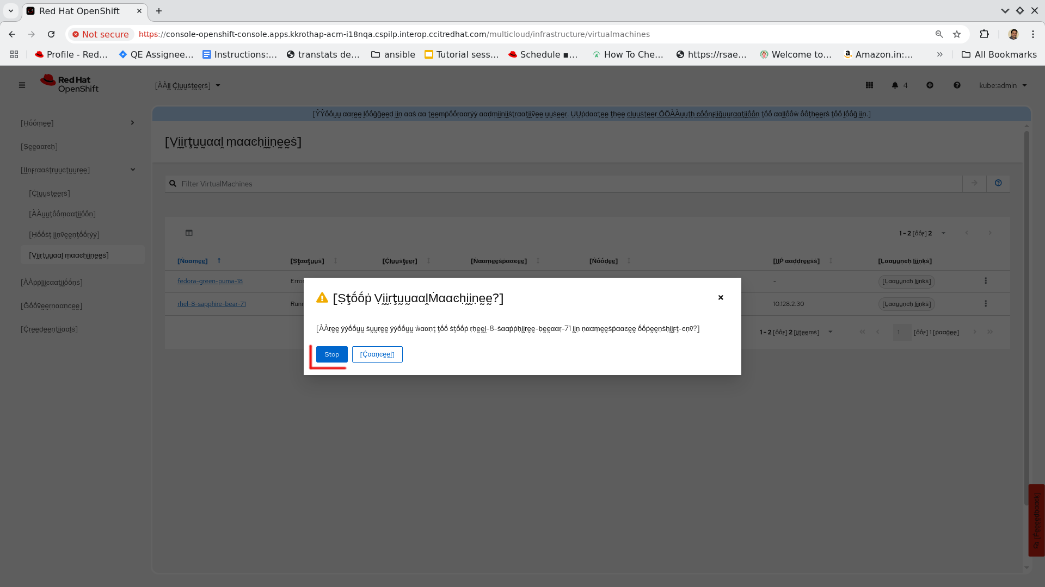1045x587 pixels.
Task: Click the plus import icon in header
Action: (x=930, y=85)
